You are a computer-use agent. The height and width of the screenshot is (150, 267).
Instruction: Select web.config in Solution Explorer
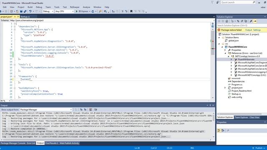click(237, 97)
